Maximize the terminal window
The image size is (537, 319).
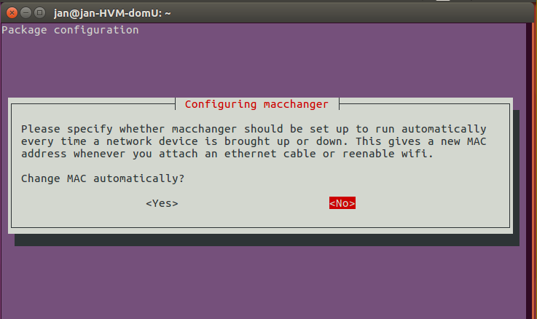click(x=40, y=13)
